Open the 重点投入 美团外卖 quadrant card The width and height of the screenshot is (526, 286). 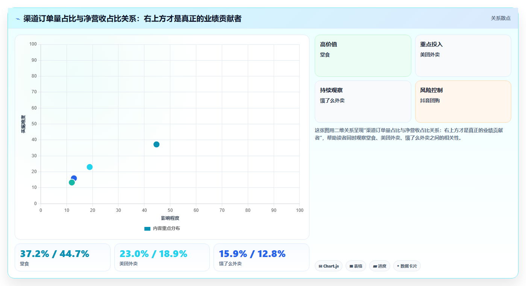(x=463, y=56)
